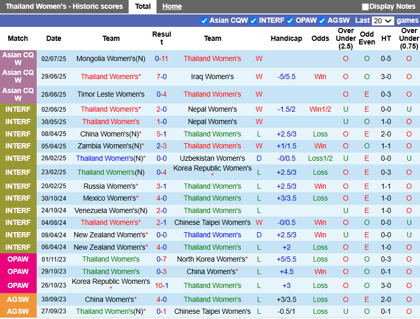The width and height of the screenshot is (420, 319).
Task: Click the handicap value -0.5/1
Action: click(x=286, y=311)
